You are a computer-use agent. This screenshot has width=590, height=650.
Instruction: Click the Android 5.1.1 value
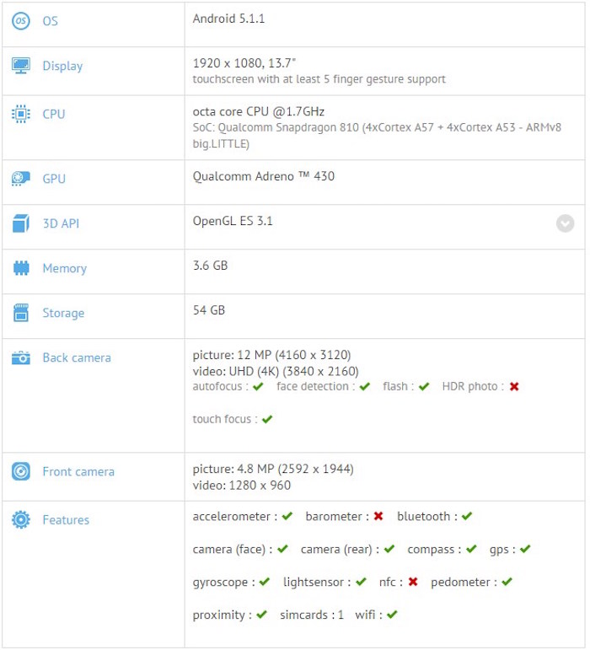pyautogui.click(x=228, y=18)
